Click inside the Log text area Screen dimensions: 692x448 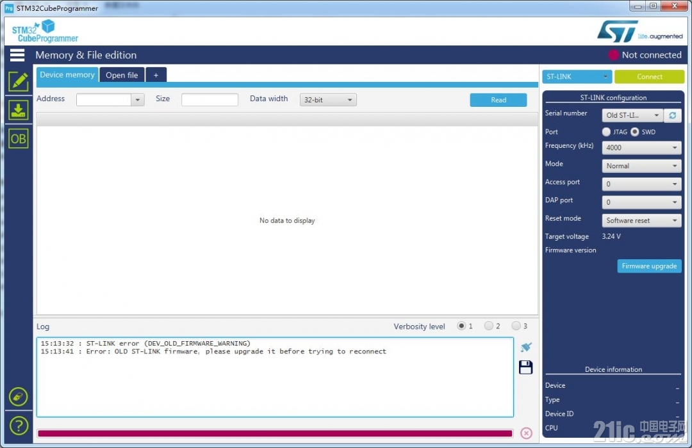275,378
